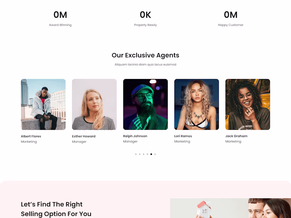Click the Esther Howard name link

84,136
